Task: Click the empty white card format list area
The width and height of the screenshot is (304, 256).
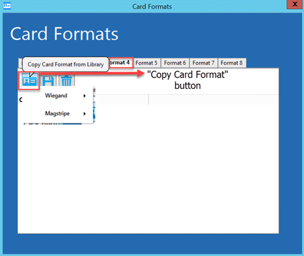Action: click(x=148, y=170)
